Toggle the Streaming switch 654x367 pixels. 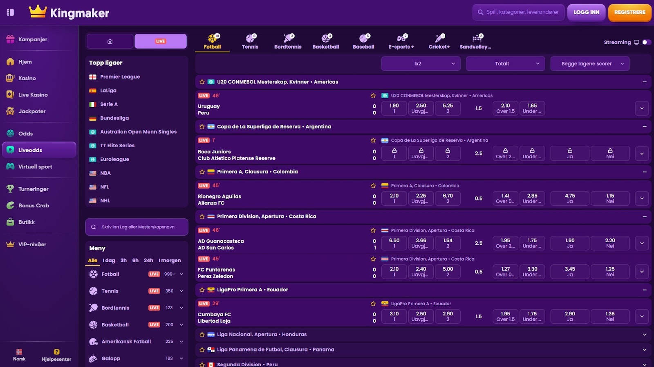point(646,42)
